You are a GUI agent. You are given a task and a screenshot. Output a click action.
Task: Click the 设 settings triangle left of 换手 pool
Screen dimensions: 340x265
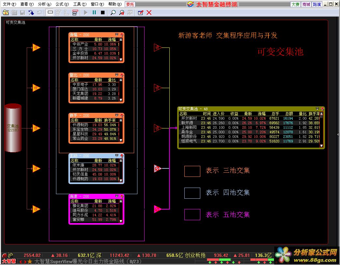coord(36,128)
